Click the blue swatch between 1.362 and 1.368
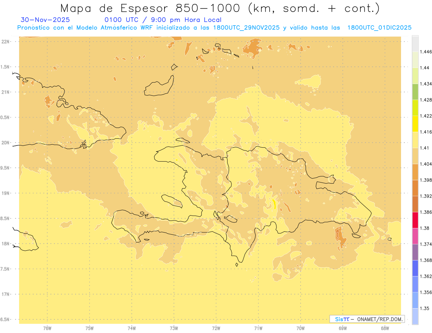Image resolution: width=432 pixels, height=333 pixels. (415, 268)
